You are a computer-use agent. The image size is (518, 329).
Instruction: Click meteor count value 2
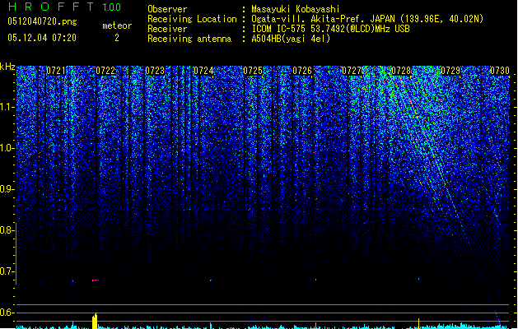117,38
